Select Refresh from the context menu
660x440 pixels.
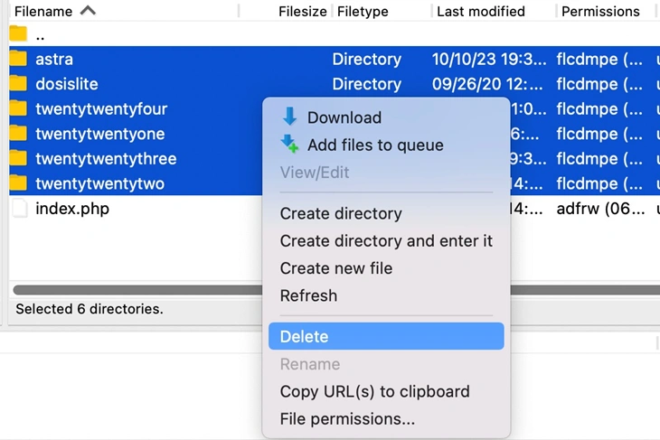386,295
